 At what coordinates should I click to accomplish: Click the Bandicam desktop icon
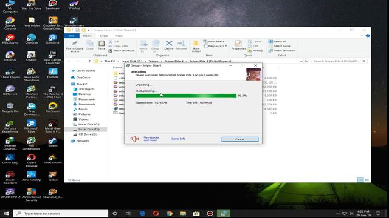(53, 5)
